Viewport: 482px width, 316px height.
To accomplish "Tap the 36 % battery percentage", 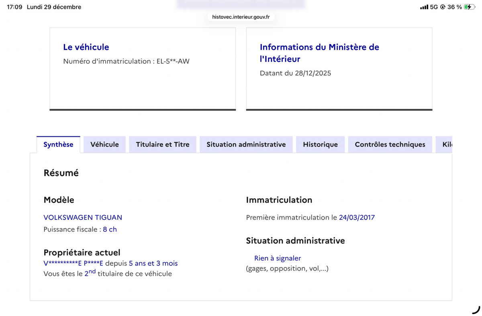I will point(454,7).
